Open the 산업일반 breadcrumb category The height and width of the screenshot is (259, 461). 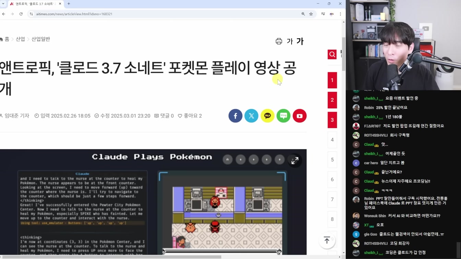click(41, 39)
